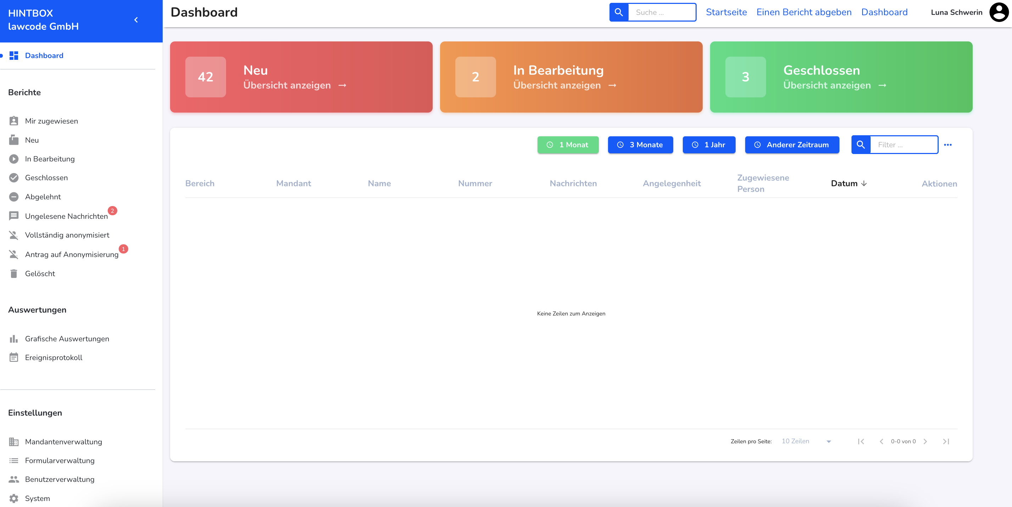
Task: Click the Ungelesene Nachrichten message icon
Action: [14, 216]
